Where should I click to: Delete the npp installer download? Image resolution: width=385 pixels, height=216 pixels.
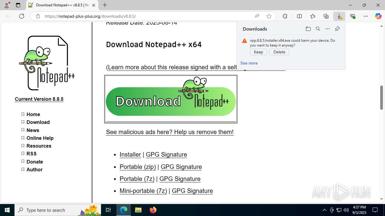(279, 52)
